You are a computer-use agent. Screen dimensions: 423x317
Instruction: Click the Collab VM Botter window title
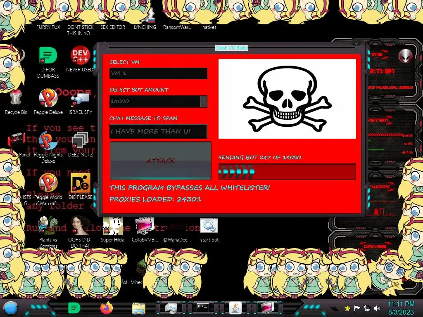tap(231, 48)
